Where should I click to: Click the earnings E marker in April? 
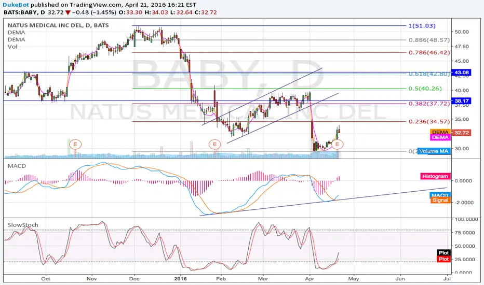point(337,144)
